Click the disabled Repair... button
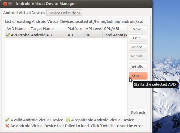Viewport: 180px width, 133px height. (x=138, y=56)
